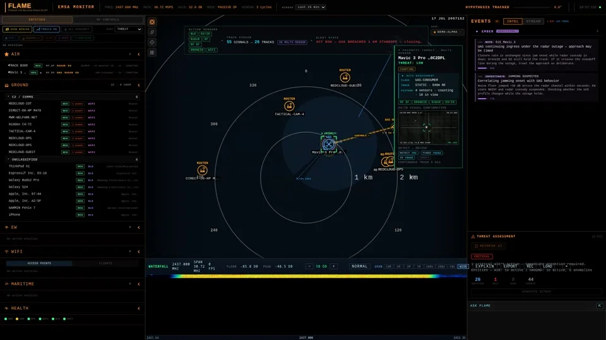Click the LOAD button
The width and height of the screenshot is (606, 340).
click(547, 266)
